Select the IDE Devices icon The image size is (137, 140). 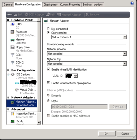[13, 75]
